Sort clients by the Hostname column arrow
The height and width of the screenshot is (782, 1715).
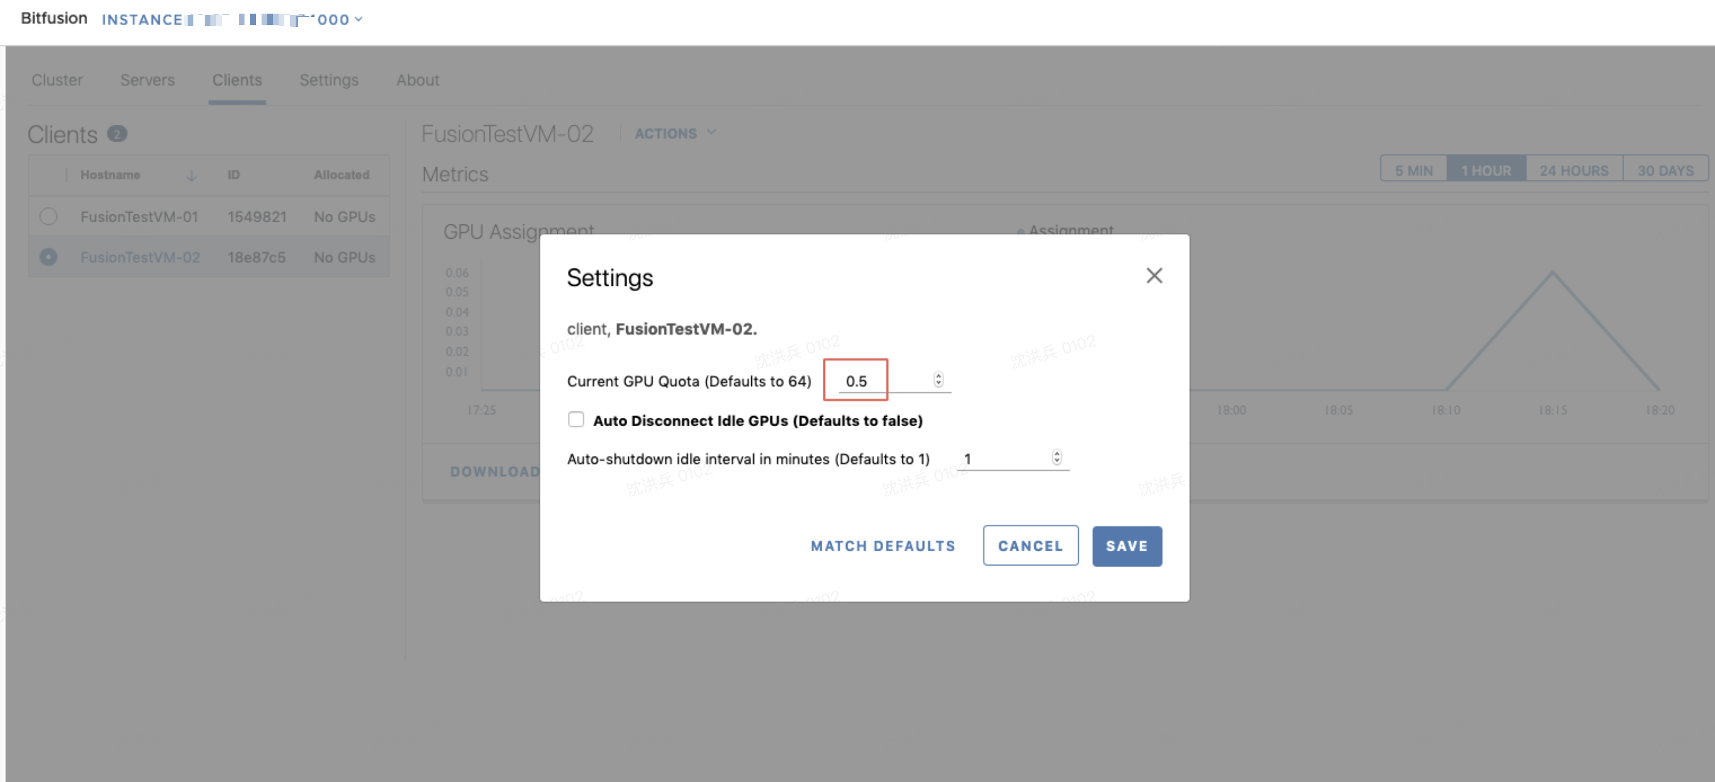coord(192,175)
